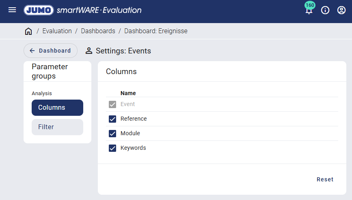Uncheck the Reference column checkbox
This screenshot has height=200, width=352.
pos(112,119)
